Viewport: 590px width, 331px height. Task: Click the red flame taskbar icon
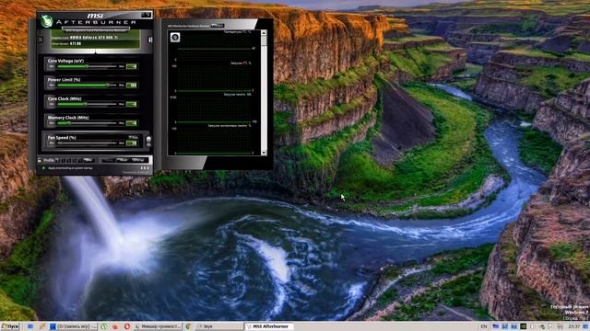click(115, 326)
